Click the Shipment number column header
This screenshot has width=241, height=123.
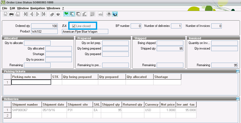26,104
